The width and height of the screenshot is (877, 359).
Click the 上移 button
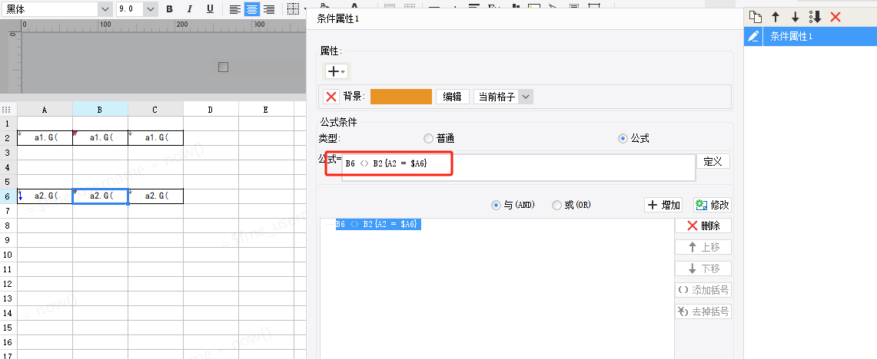703,247
